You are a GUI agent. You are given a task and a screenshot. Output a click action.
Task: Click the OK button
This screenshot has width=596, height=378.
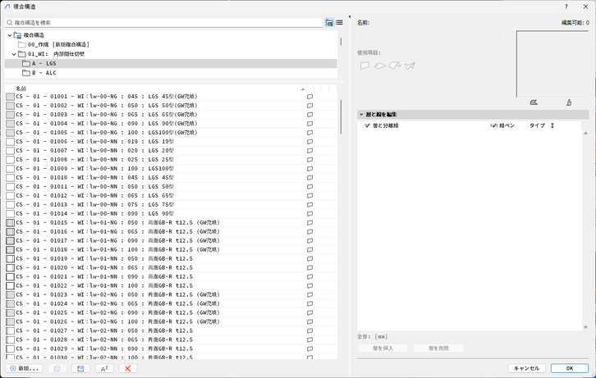point(570,368)
